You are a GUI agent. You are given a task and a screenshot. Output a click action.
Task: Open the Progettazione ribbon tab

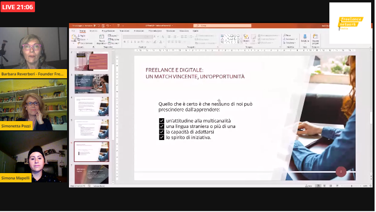click(108, 31)
